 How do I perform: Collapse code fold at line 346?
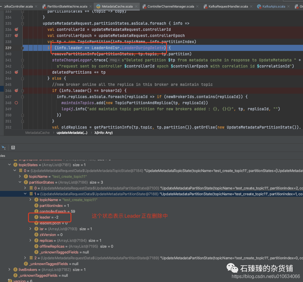23,91
